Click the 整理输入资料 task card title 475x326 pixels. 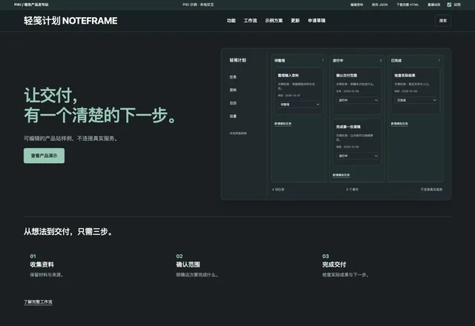288,76
